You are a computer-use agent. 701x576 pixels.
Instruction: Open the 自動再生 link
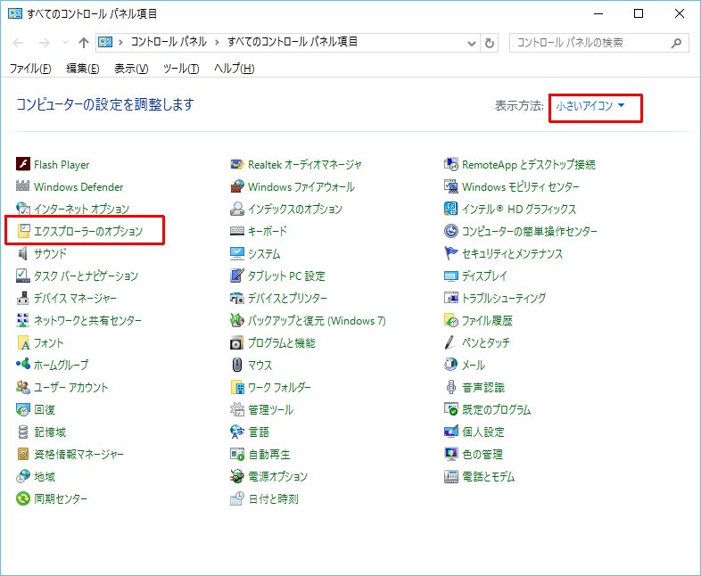pos(269,454)
